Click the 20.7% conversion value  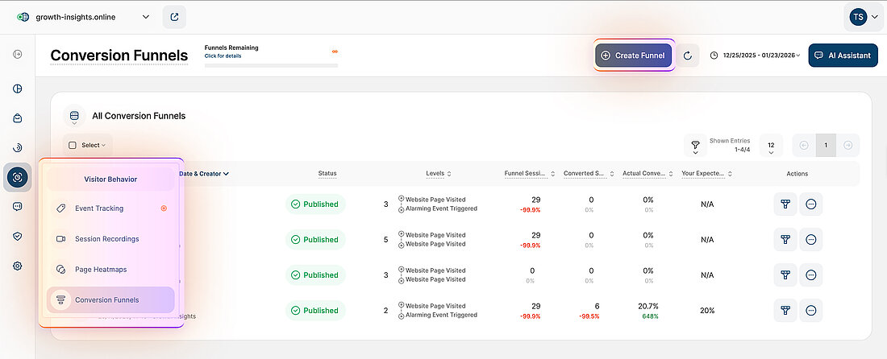pos(648,306)
